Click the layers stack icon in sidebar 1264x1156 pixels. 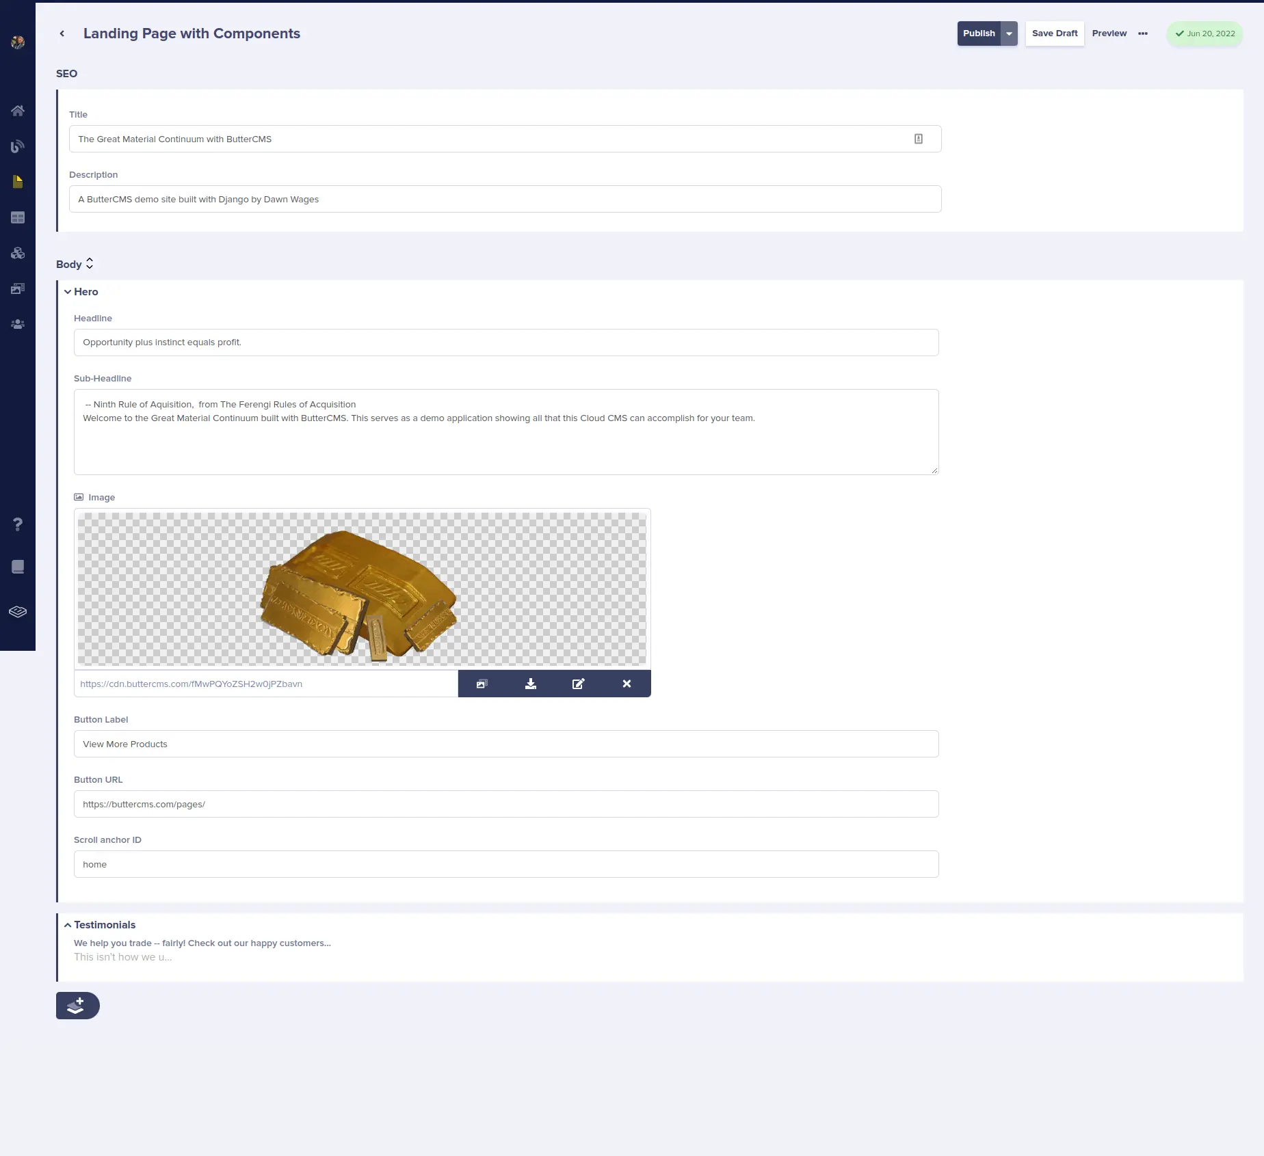(18, 612)
